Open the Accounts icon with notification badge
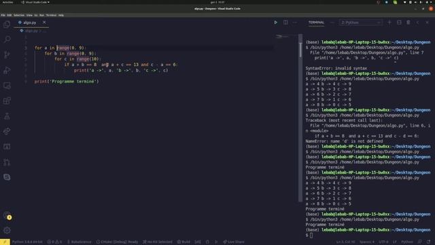 7,216
